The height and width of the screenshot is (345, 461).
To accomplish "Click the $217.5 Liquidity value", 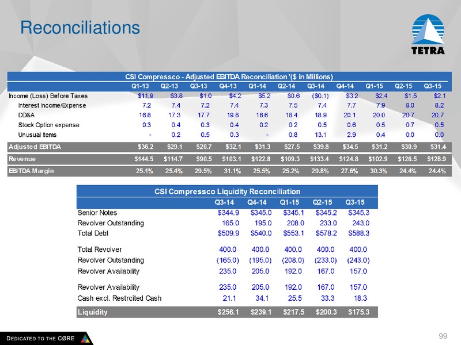I will click(x=294, y=312).
